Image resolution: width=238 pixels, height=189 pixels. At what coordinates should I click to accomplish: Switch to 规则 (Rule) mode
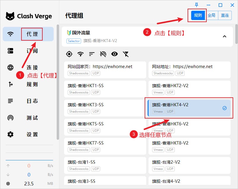198,16
